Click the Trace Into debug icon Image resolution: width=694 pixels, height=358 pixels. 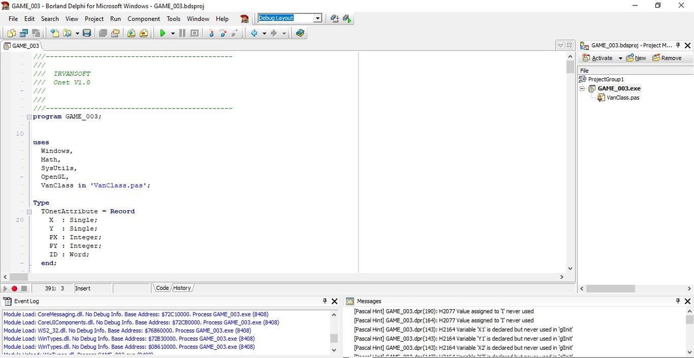[211, 33]
